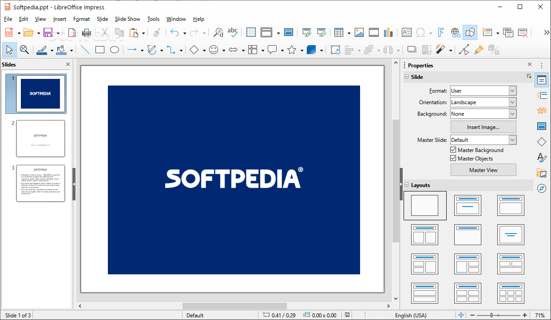
Task: Click the Toggle Extrusion 3D icon
Action: pos(494,50)
